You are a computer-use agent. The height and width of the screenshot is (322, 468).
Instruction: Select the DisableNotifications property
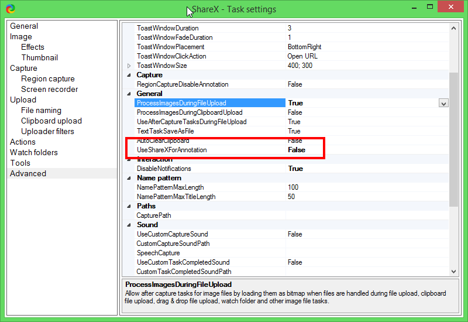pos(164,169)
